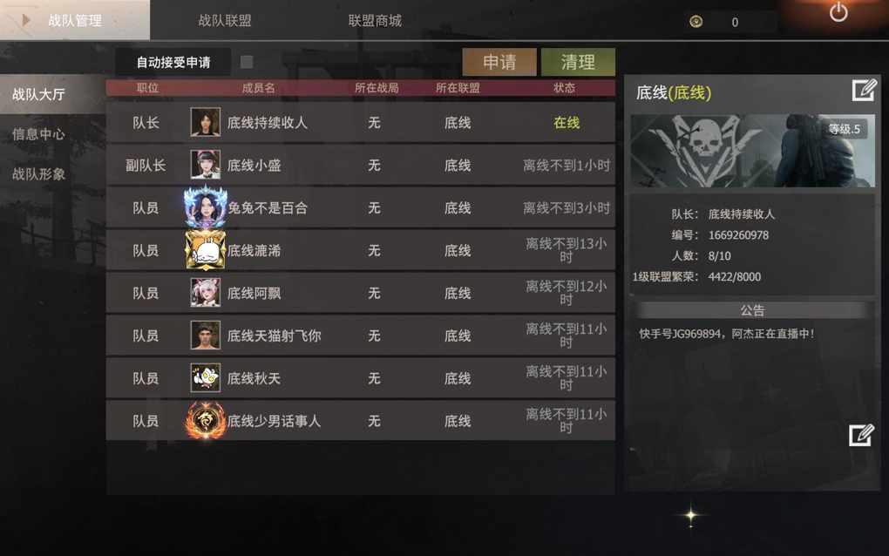This screenshot has width=889, height=556.
Task: Open the 联盟商城 tab
Action: point(375,21)
